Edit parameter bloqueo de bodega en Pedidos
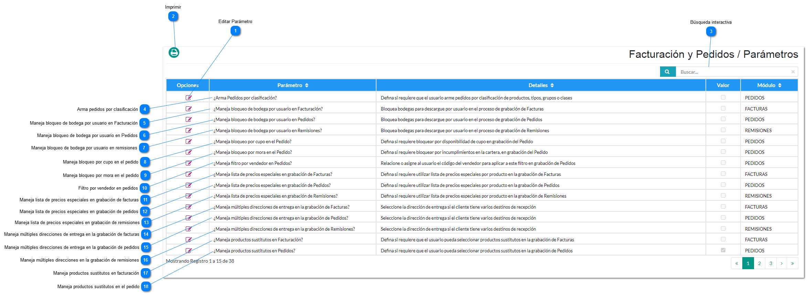Image resolution: width=807 pixels, height=295 pixels. pyautogui.click(x=189, y=119)
